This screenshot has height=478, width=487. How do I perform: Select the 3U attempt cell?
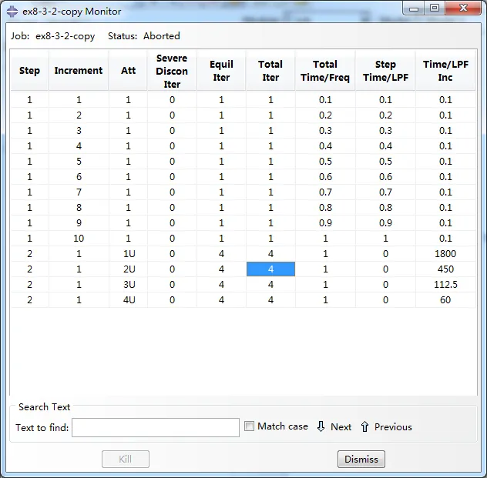pyautogui.click(x=129, y=285)
